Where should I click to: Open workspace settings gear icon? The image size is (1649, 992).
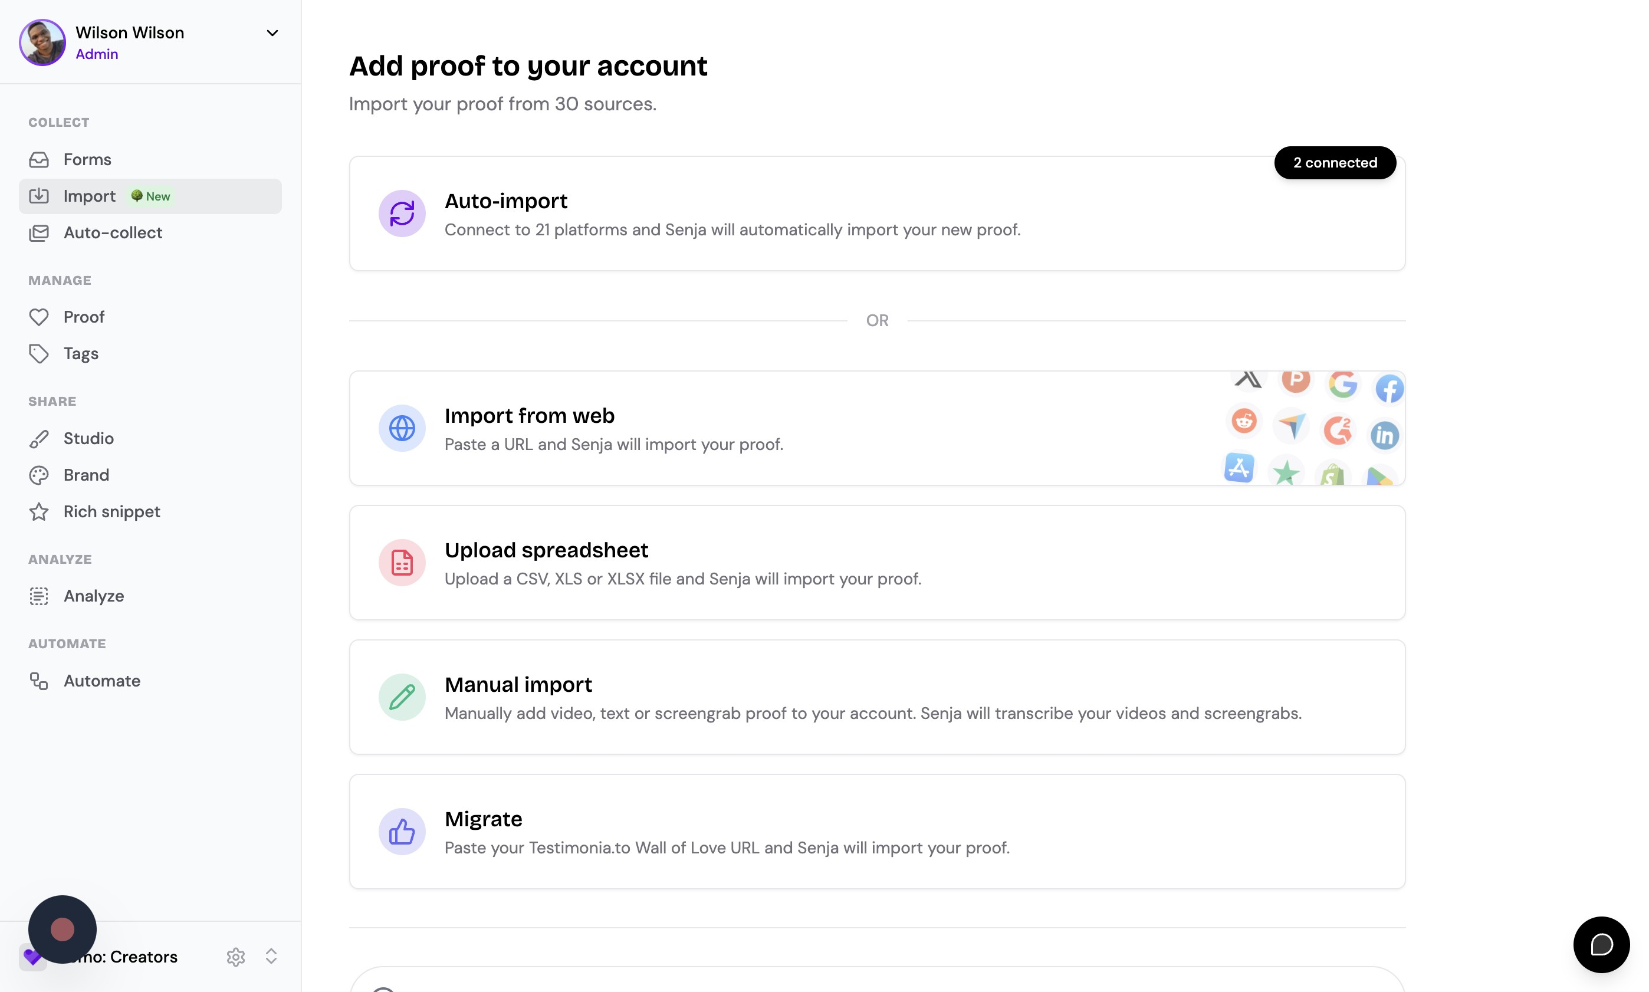click(235, 957)
